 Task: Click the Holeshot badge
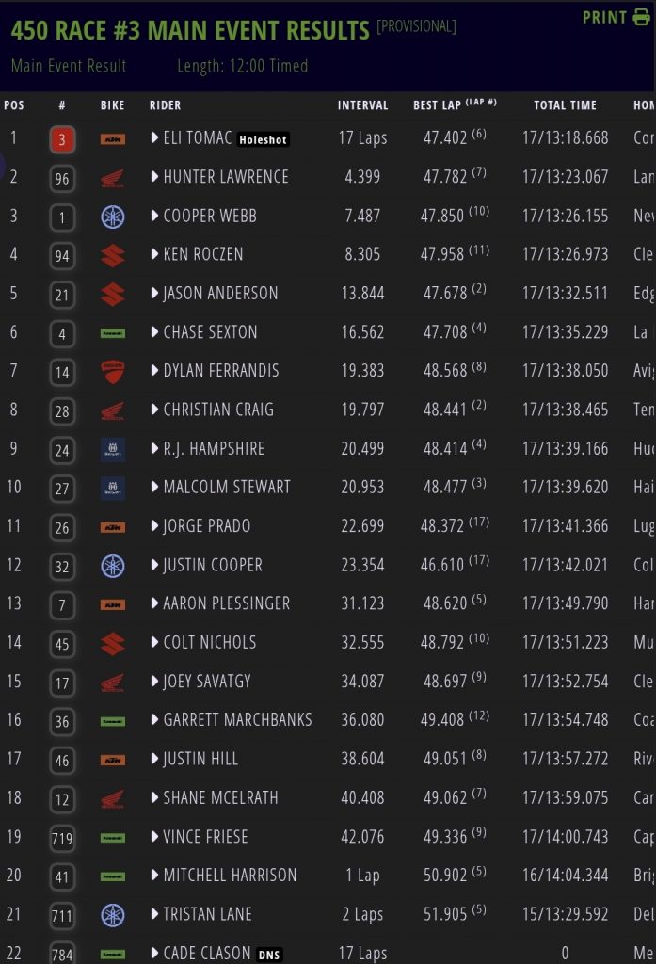(263, 139)
